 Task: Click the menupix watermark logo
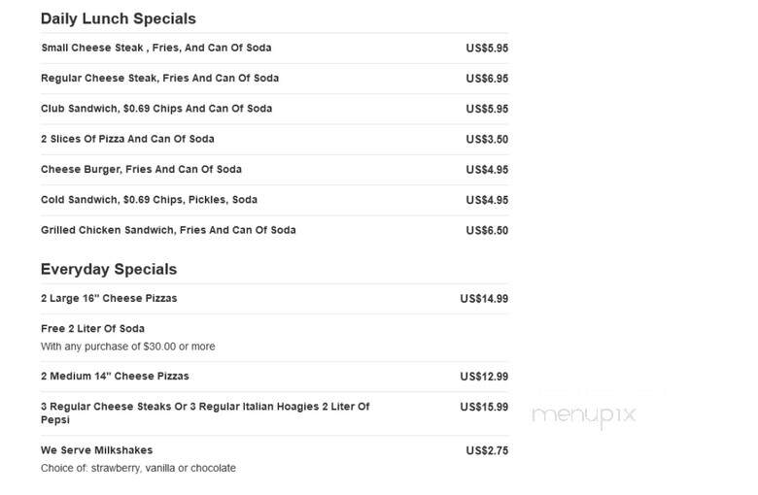[583, 415]
